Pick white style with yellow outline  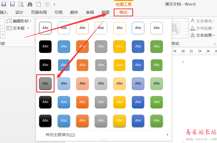point(119,28)
